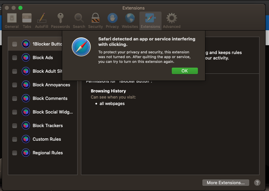Click the Block Social Widgets extension icon
Viewport: 269px width, 191px height.
coord(26,112)
